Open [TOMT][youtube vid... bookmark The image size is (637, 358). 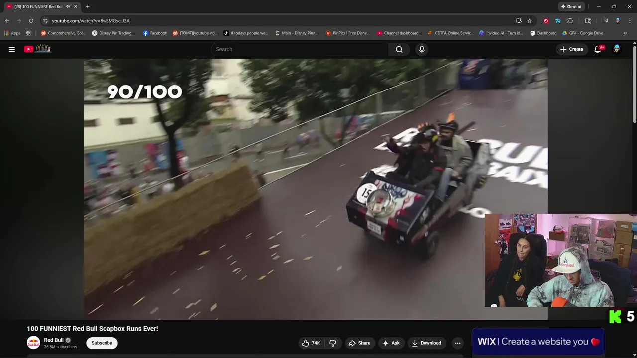[195, 33]
